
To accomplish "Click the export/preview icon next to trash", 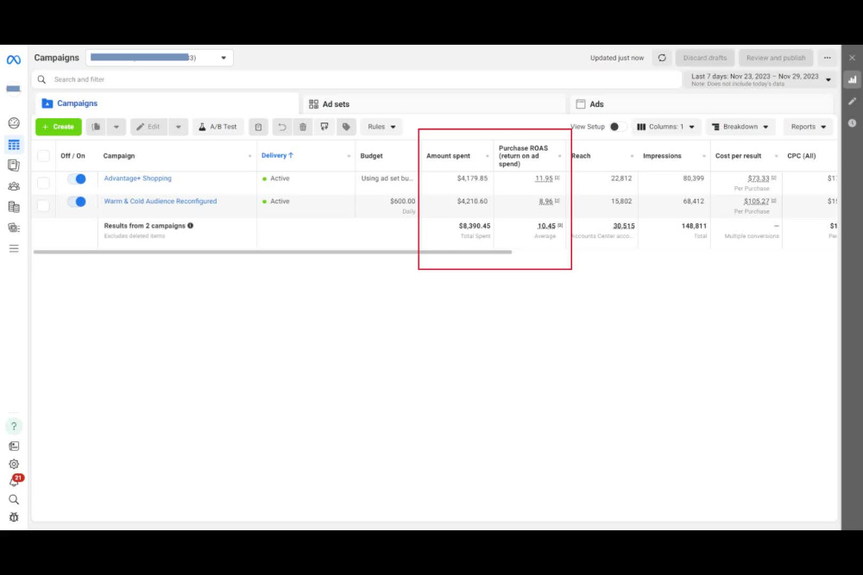I will [x=324, y=127].
